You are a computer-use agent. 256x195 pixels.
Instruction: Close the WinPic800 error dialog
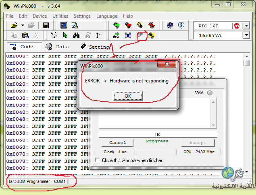pyautogui.click(x=167, y=64)
